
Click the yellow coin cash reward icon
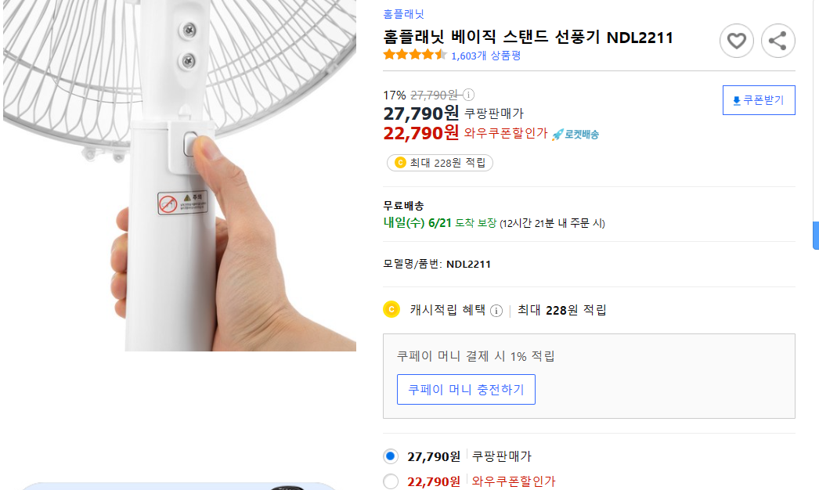point(391,310)
